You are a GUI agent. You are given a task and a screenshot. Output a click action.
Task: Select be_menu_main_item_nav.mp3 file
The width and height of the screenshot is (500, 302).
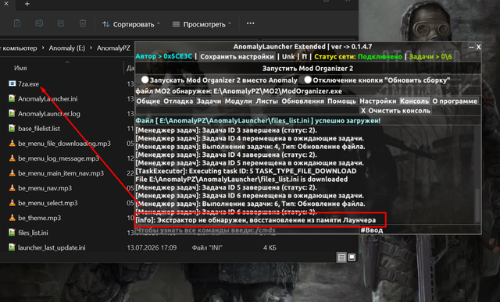tap(61, 173)
